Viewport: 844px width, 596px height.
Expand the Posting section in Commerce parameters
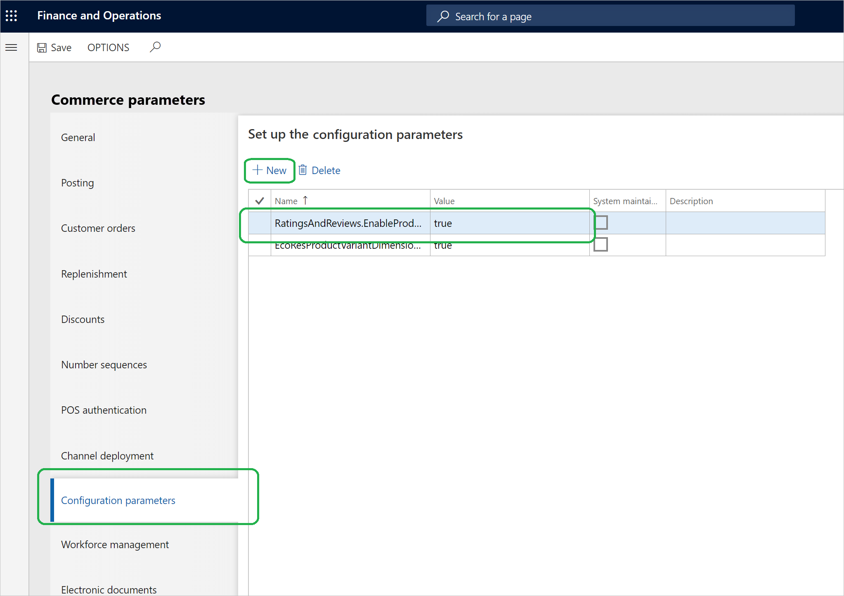pyautogui.click(x=77, y=183)
